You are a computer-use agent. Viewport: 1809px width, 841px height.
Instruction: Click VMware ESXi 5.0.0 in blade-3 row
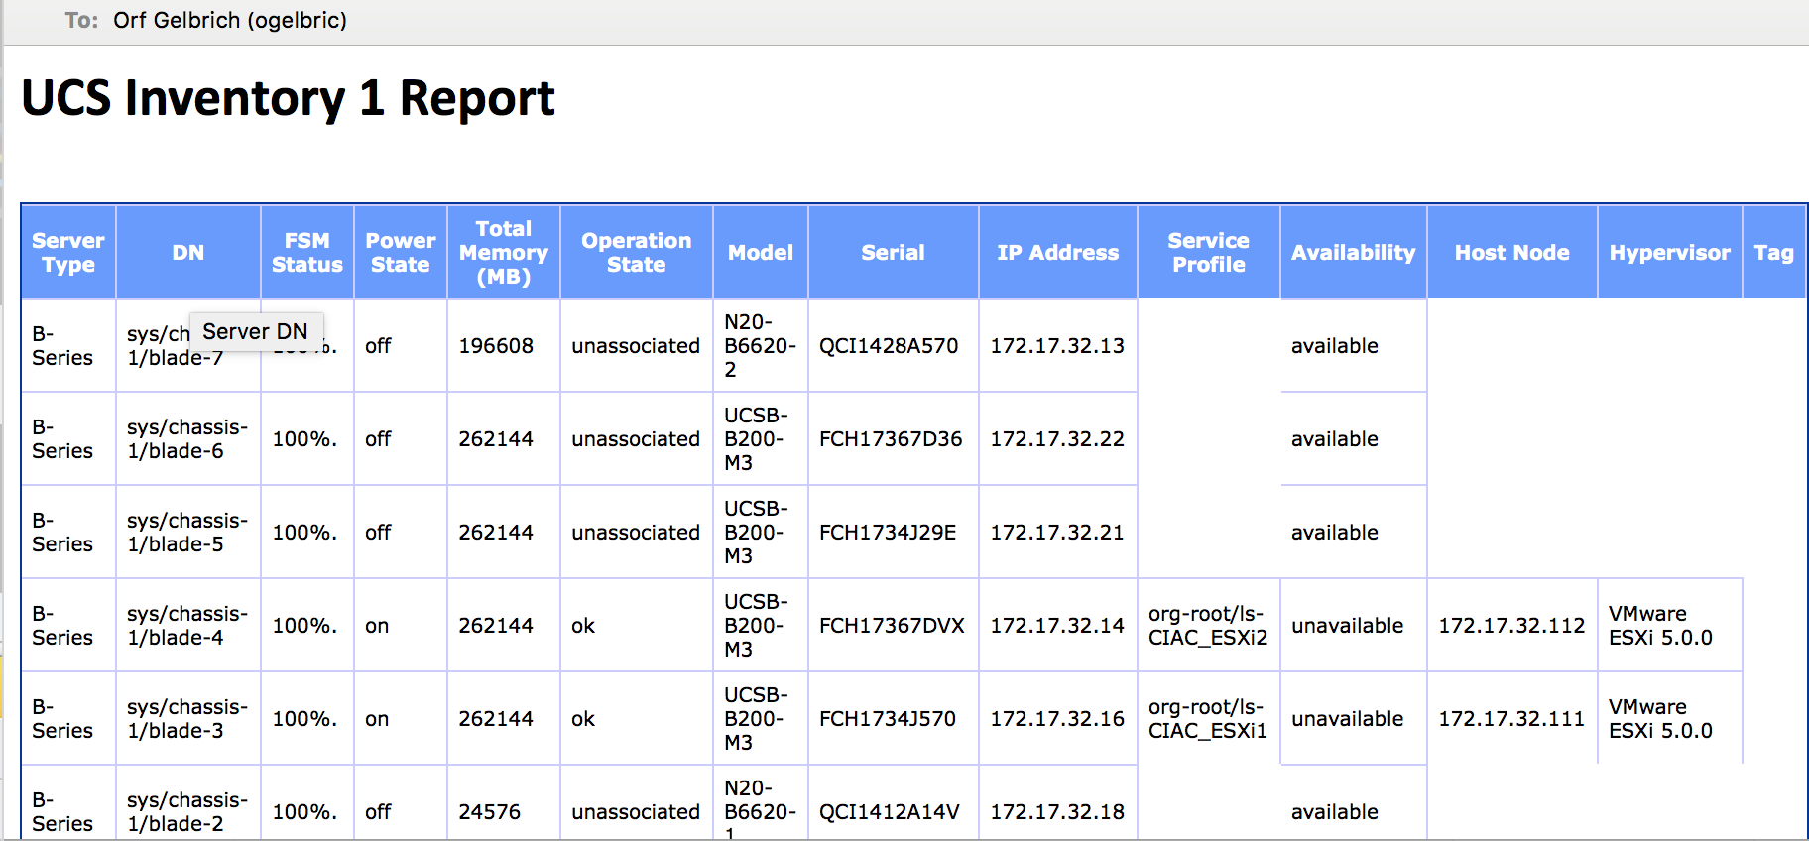click(x=1661, y=718)
